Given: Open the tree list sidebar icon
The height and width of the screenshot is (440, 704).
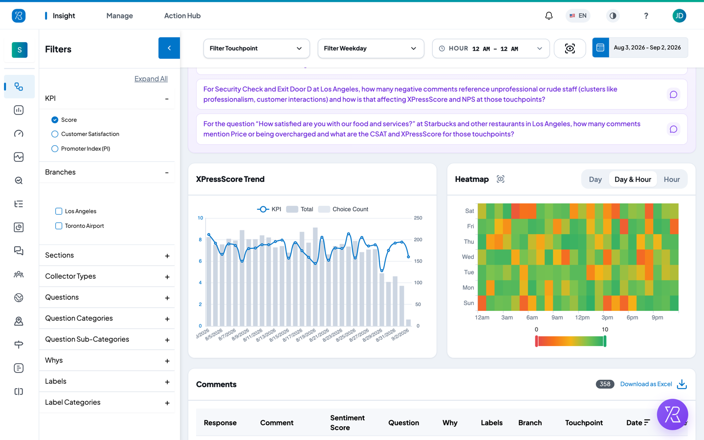Looking at the screenshot, I should [x=19, y=204].
